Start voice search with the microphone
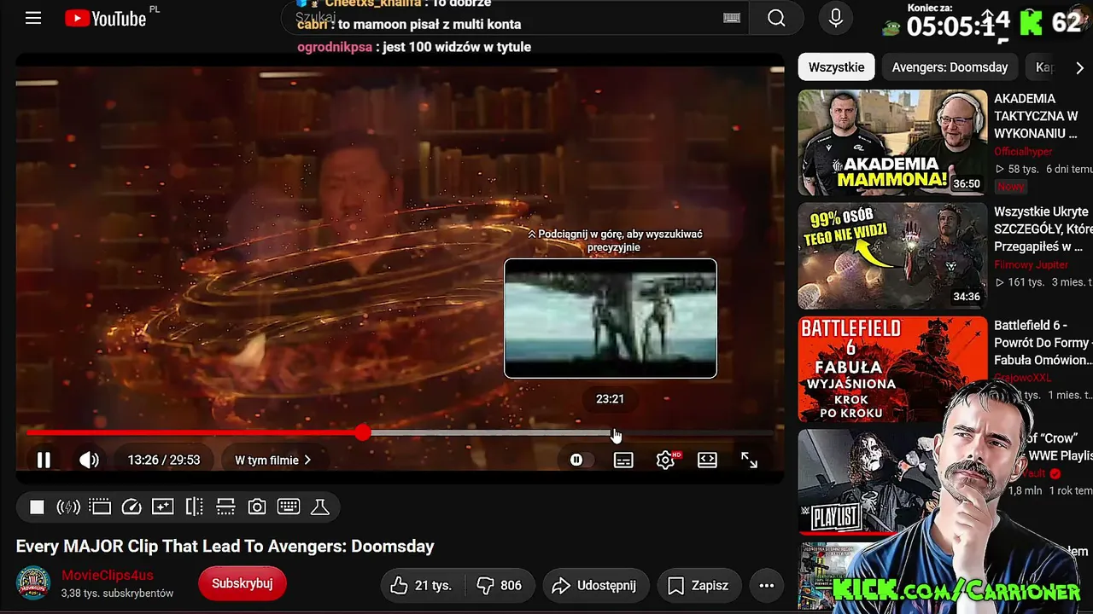This screenshot has width=1093, height=614. point(836,18)
